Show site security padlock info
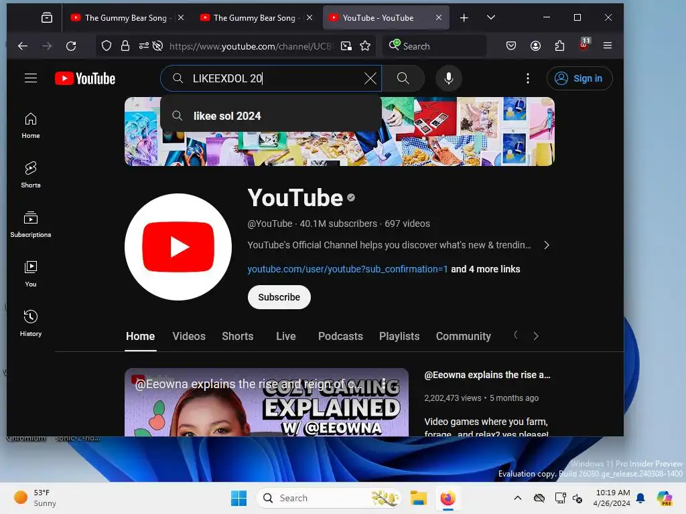The image size is (686, 514). (125, 46)
